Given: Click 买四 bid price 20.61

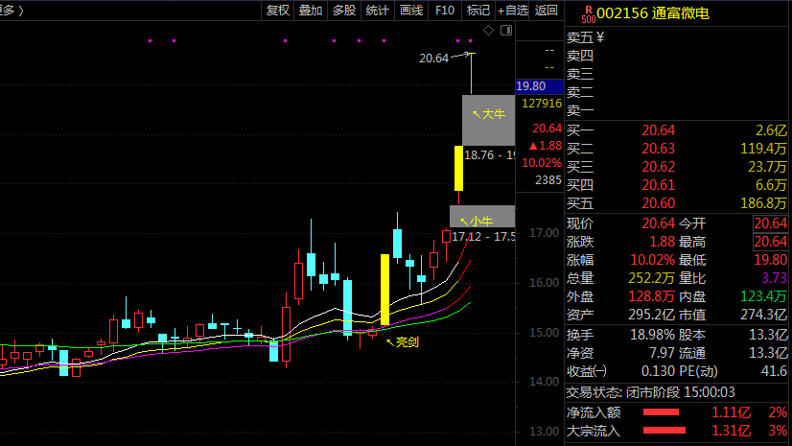Looking at the screenshot, I should pos(658,185).
